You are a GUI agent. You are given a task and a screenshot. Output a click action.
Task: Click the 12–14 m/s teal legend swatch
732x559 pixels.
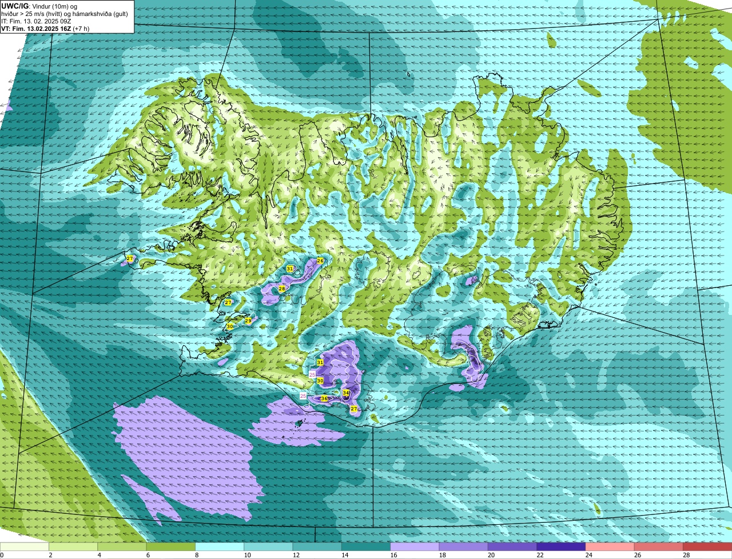coord(317,546)
